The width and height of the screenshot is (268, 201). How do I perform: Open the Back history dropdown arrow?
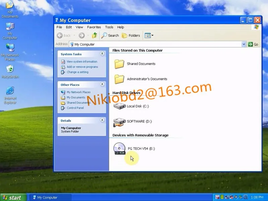coord(74,36)
